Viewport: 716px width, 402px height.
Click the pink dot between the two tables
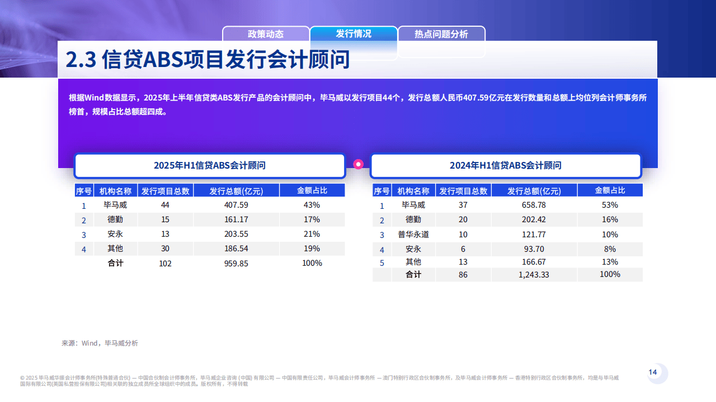359,164
